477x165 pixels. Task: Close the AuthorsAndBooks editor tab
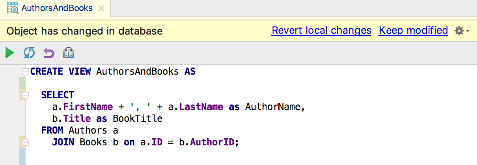coord(101,8)
